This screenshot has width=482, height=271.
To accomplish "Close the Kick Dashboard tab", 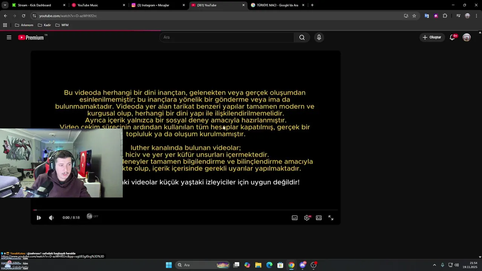I will point(64,5).
